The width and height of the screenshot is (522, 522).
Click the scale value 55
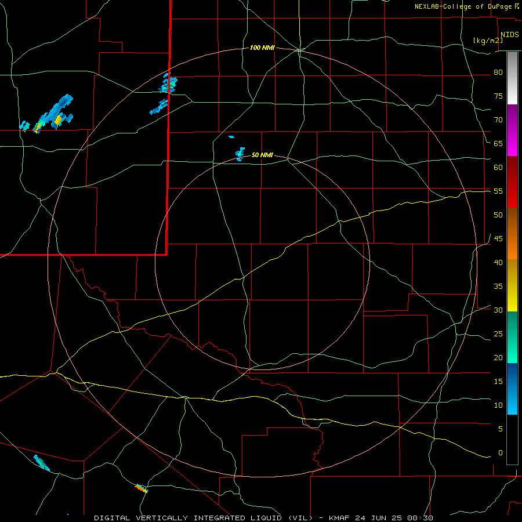point(498,191)
